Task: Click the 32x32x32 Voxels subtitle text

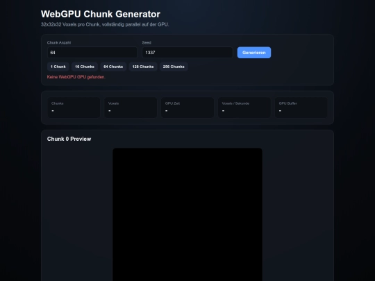Action: coord(105,24)
